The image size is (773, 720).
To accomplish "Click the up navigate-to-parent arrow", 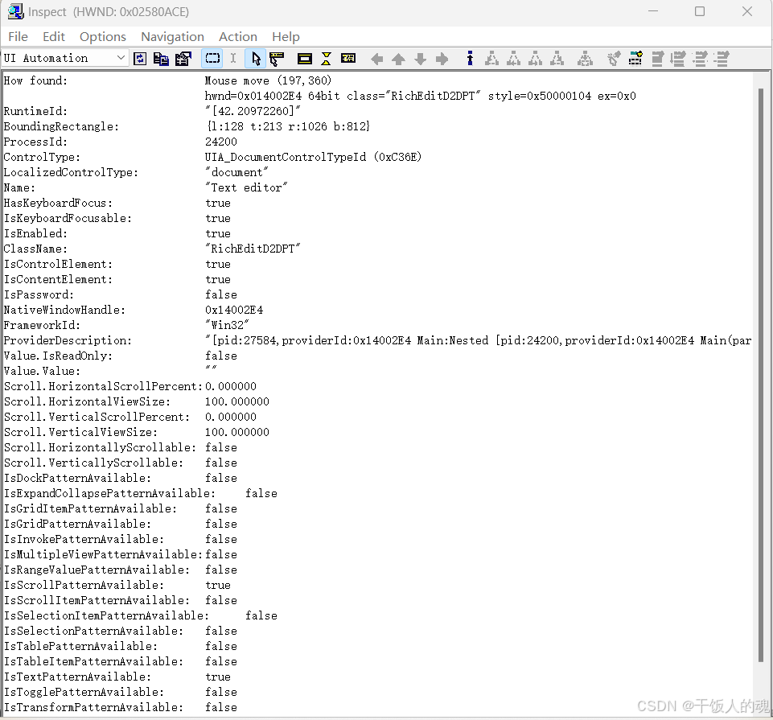I will click(x=400, y=58).
